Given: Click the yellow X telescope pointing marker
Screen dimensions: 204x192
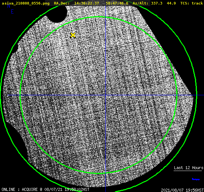Looking at the screenshot, I should click(x=73, y=35).
